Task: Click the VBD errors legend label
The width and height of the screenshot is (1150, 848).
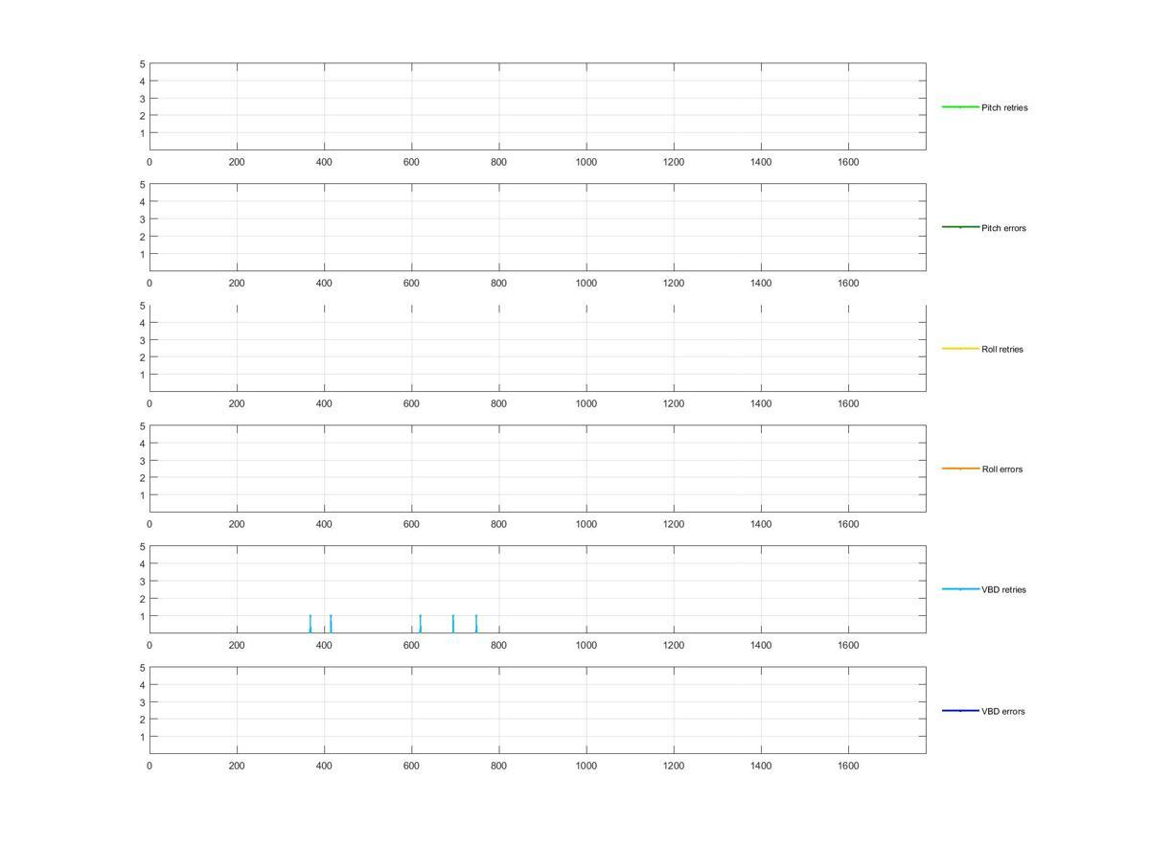Action: pyautogui.click(x=1002, y=711)
